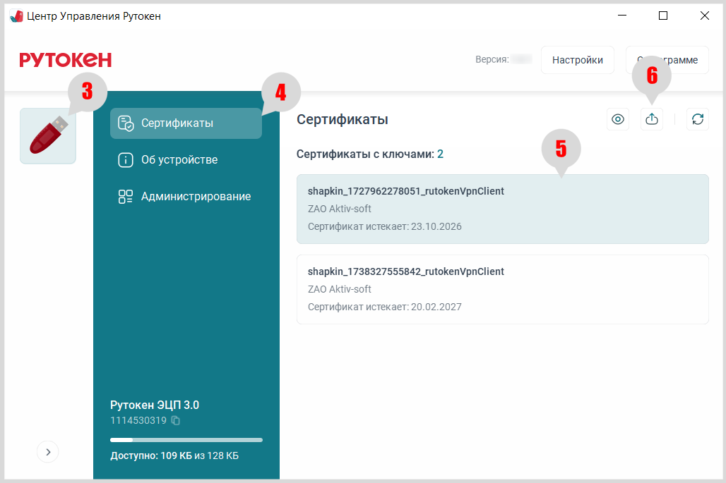
Task: Open the Настройки settings button
Action: point(577,60)
